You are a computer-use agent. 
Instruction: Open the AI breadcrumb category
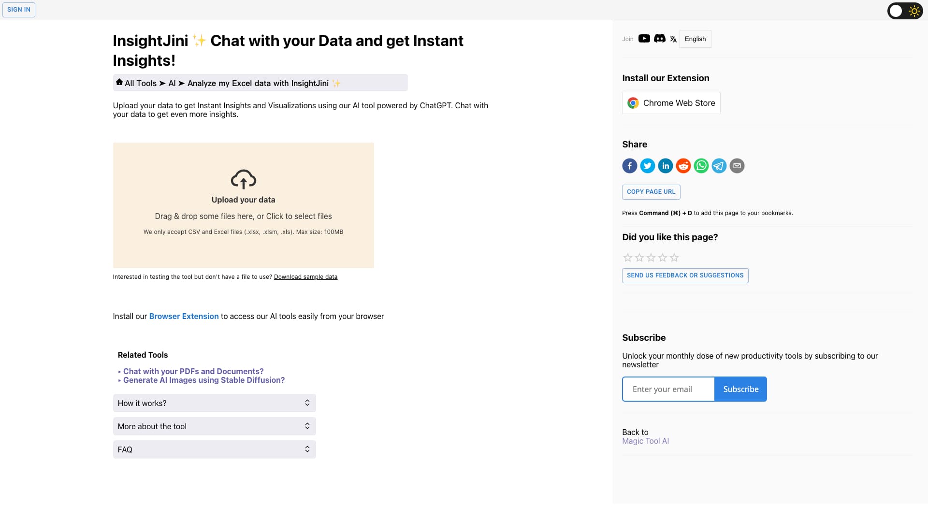coord(172,83)
